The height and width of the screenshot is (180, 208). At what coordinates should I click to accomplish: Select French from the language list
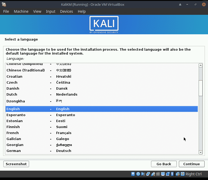[13, 133]
